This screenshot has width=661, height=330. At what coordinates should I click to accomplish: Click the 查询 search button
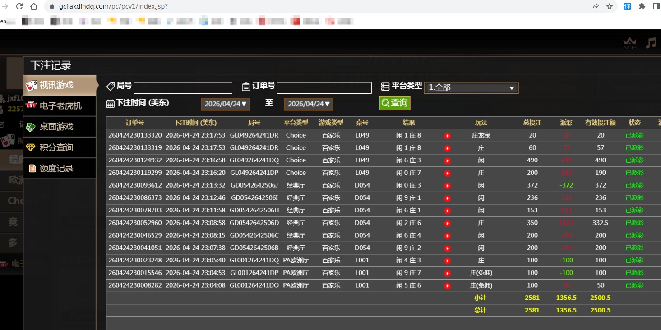click(394, 103)
